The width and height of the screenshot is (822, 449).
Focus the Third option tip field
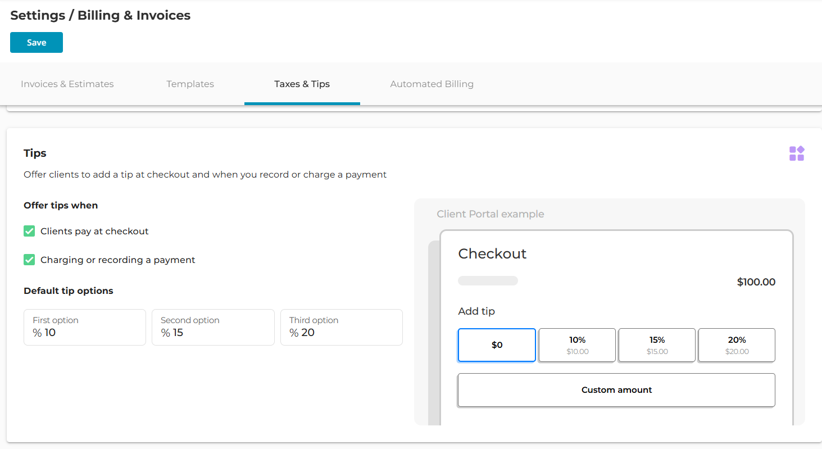tap(341, 328)
